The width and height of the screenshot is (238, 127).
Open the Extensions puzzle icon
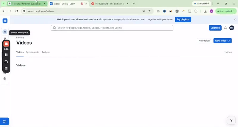pos(196,11)
